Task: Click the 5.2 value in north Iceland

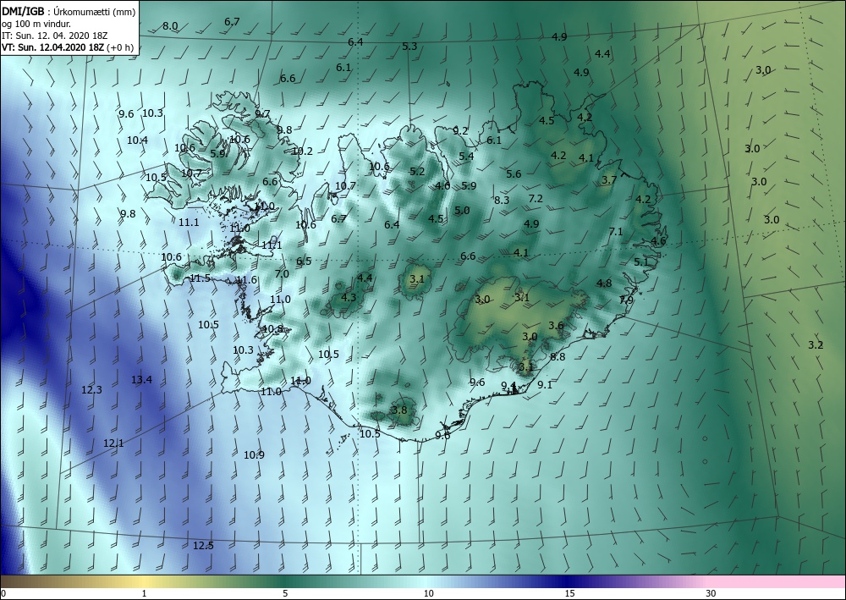Action: (417, 172)
